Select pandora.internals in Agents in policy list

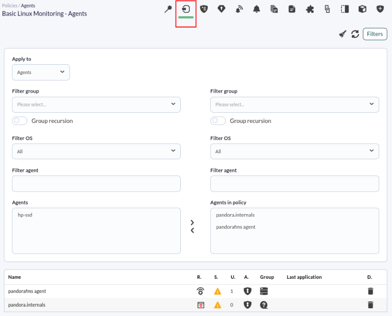235,215
